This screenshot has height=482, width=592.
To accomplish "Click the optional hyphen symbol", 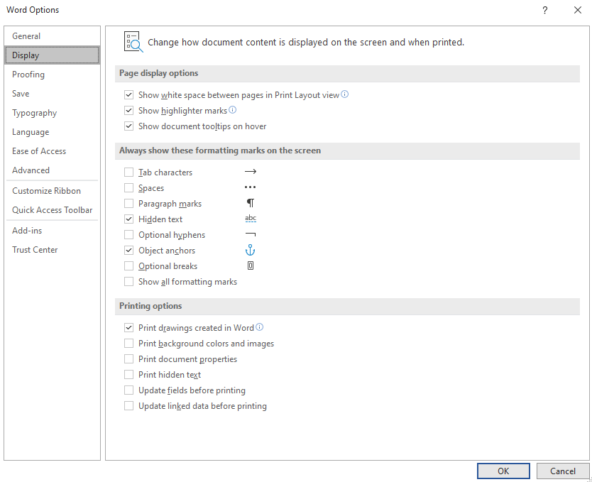I will pyautogui.click(x=251, y=234).
